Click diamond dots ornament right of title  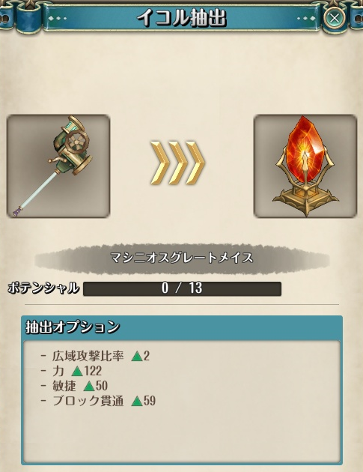coord(306,19)
